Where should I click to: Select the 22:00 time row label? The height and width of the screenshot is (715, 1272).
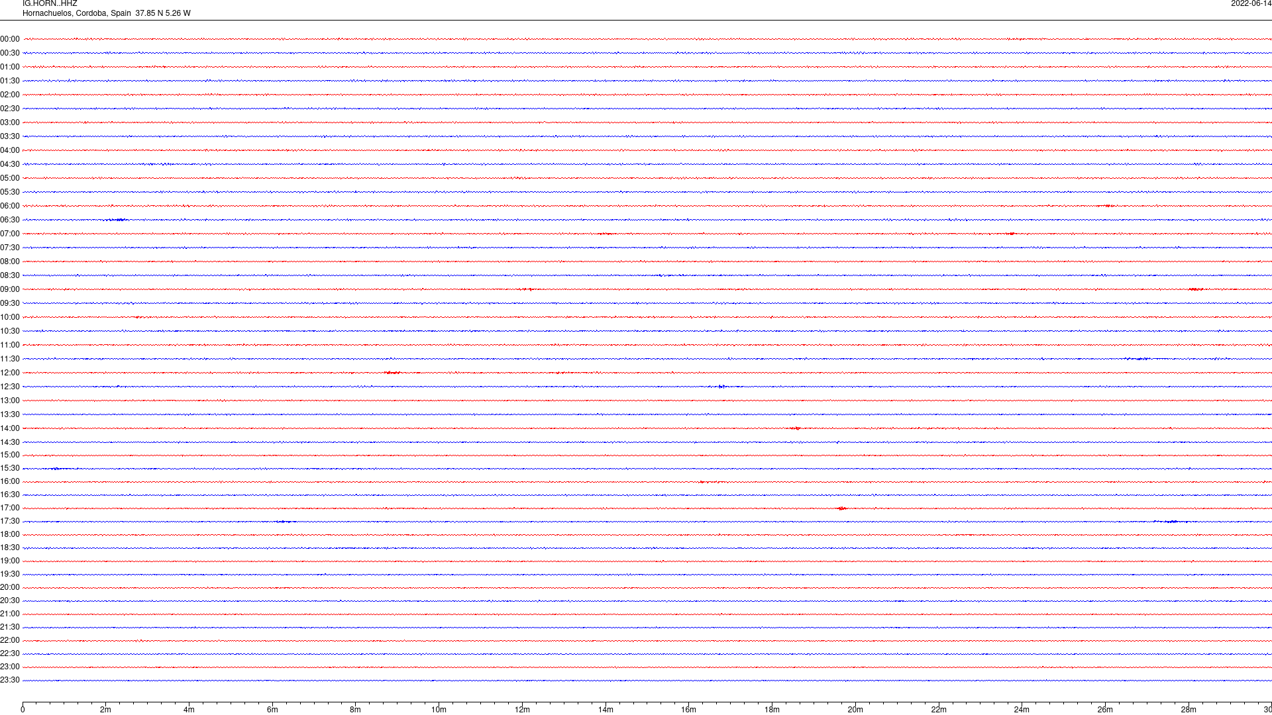[x=10, y=640]
